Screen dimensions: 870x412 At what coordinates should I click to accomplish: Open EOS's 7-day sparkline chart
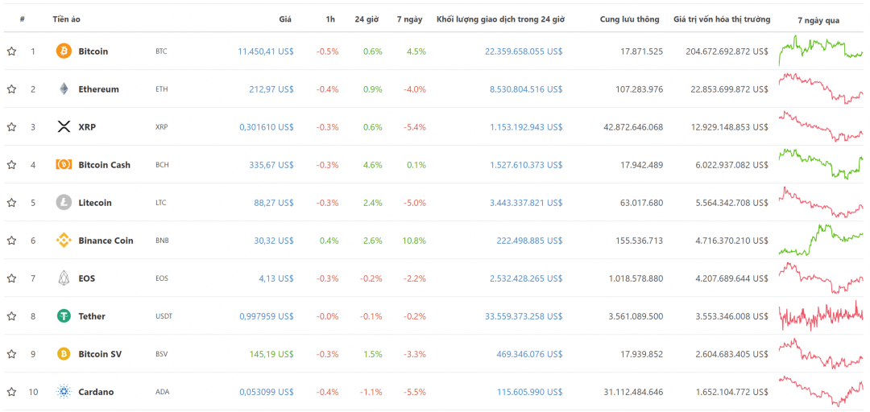tap(821, 278)
